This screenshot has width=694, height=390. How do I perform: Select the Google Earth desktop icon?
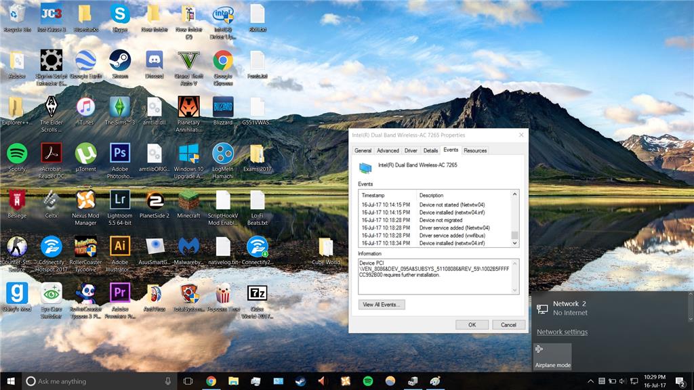(x=86, y=64)
